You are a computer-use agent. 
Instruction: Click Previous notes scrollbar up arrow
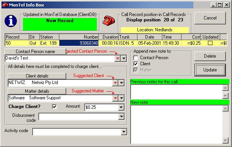(x=225, y=88)
